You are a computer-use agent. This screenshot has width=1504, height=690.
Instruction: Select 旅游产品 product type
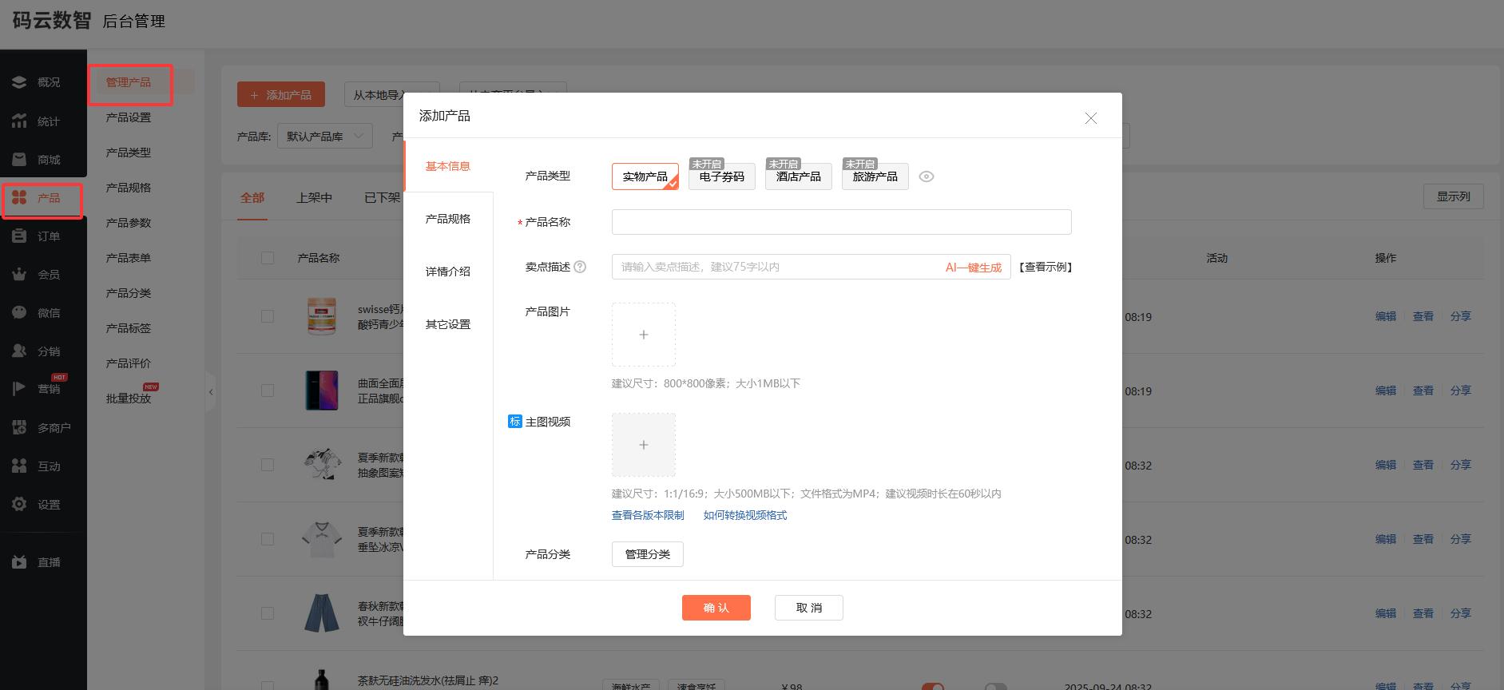[875, 176]
